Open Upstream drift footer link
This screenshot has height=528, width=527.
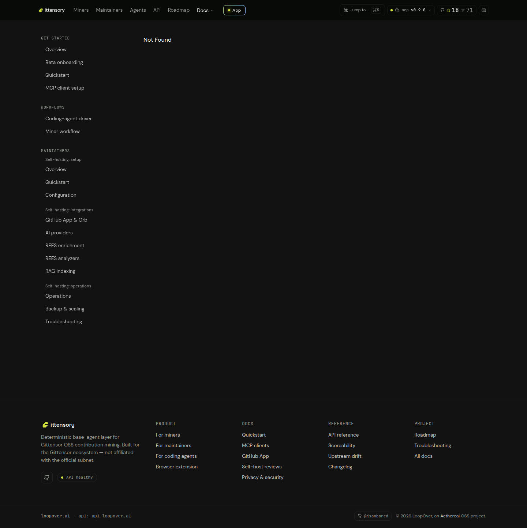tap(345, 456)
